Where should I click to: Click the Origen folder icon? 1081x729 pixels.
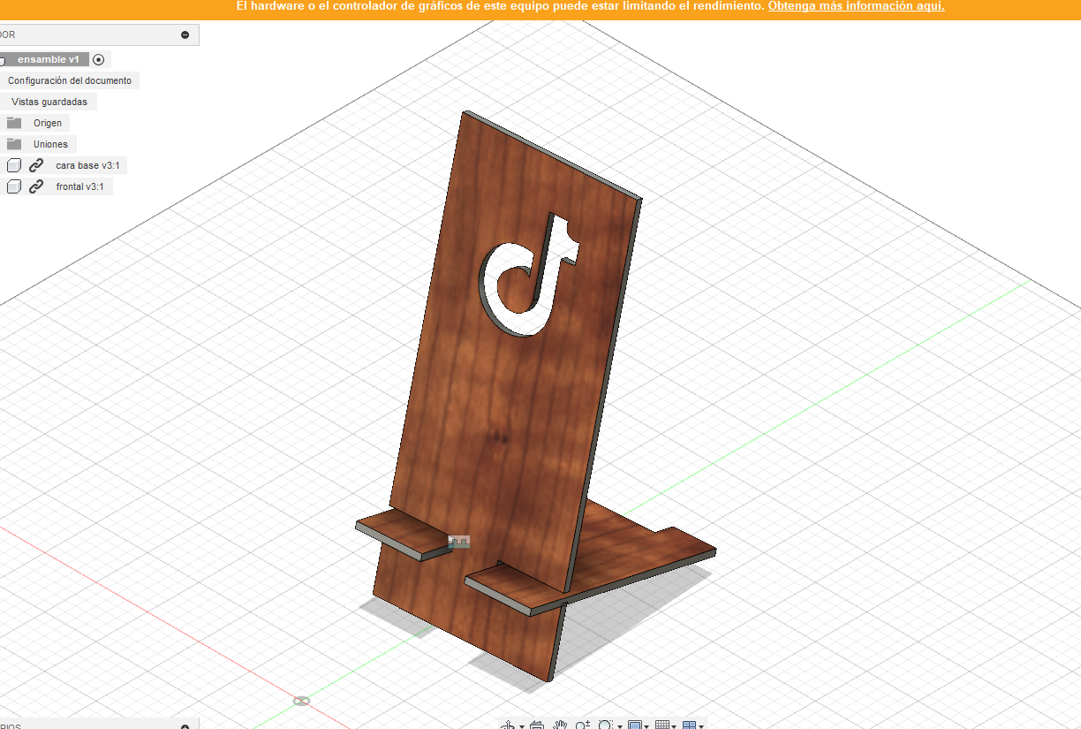coord(14,123)
